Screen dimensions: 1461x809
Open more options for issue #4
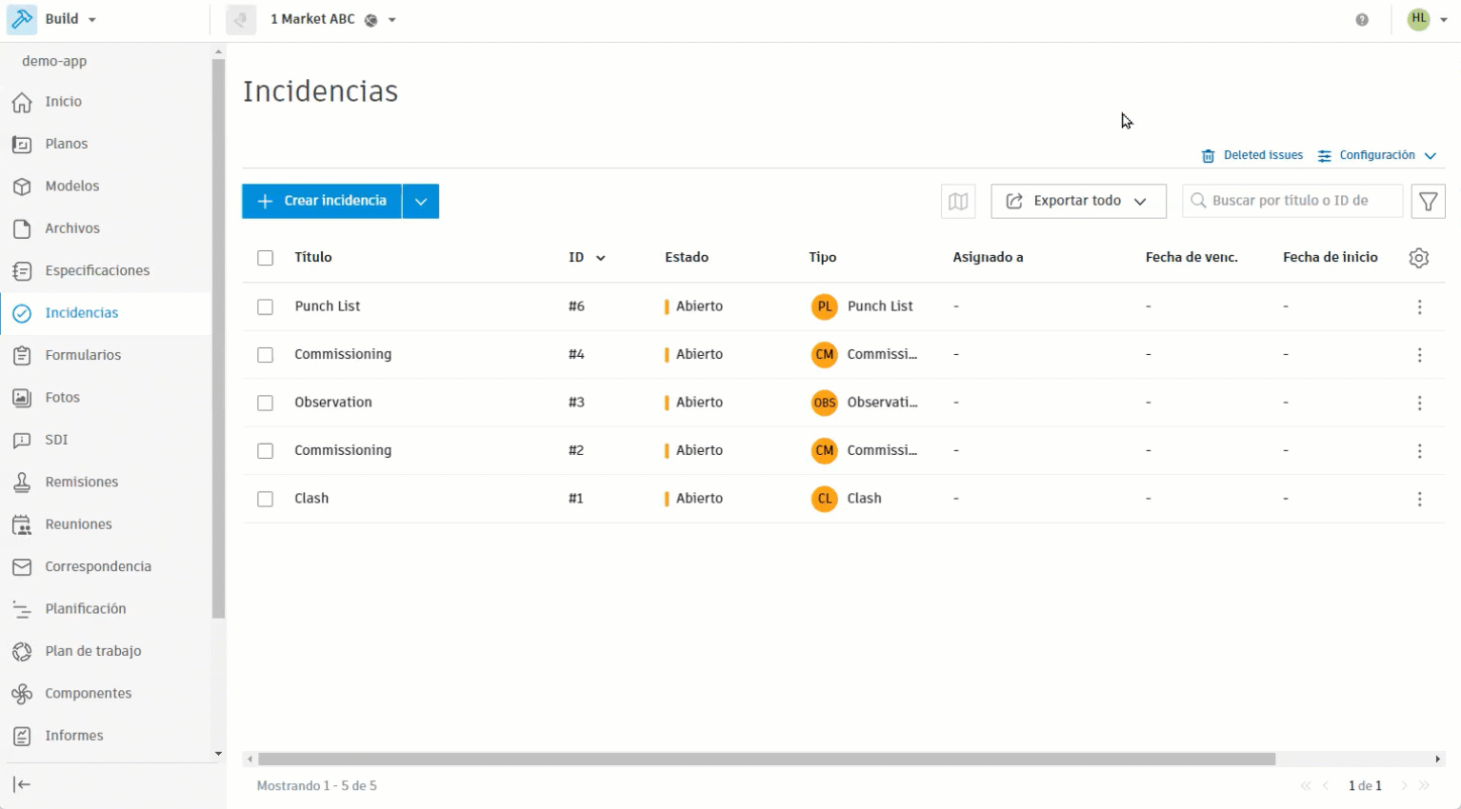pyautogui.click(x=1419, y=355)
